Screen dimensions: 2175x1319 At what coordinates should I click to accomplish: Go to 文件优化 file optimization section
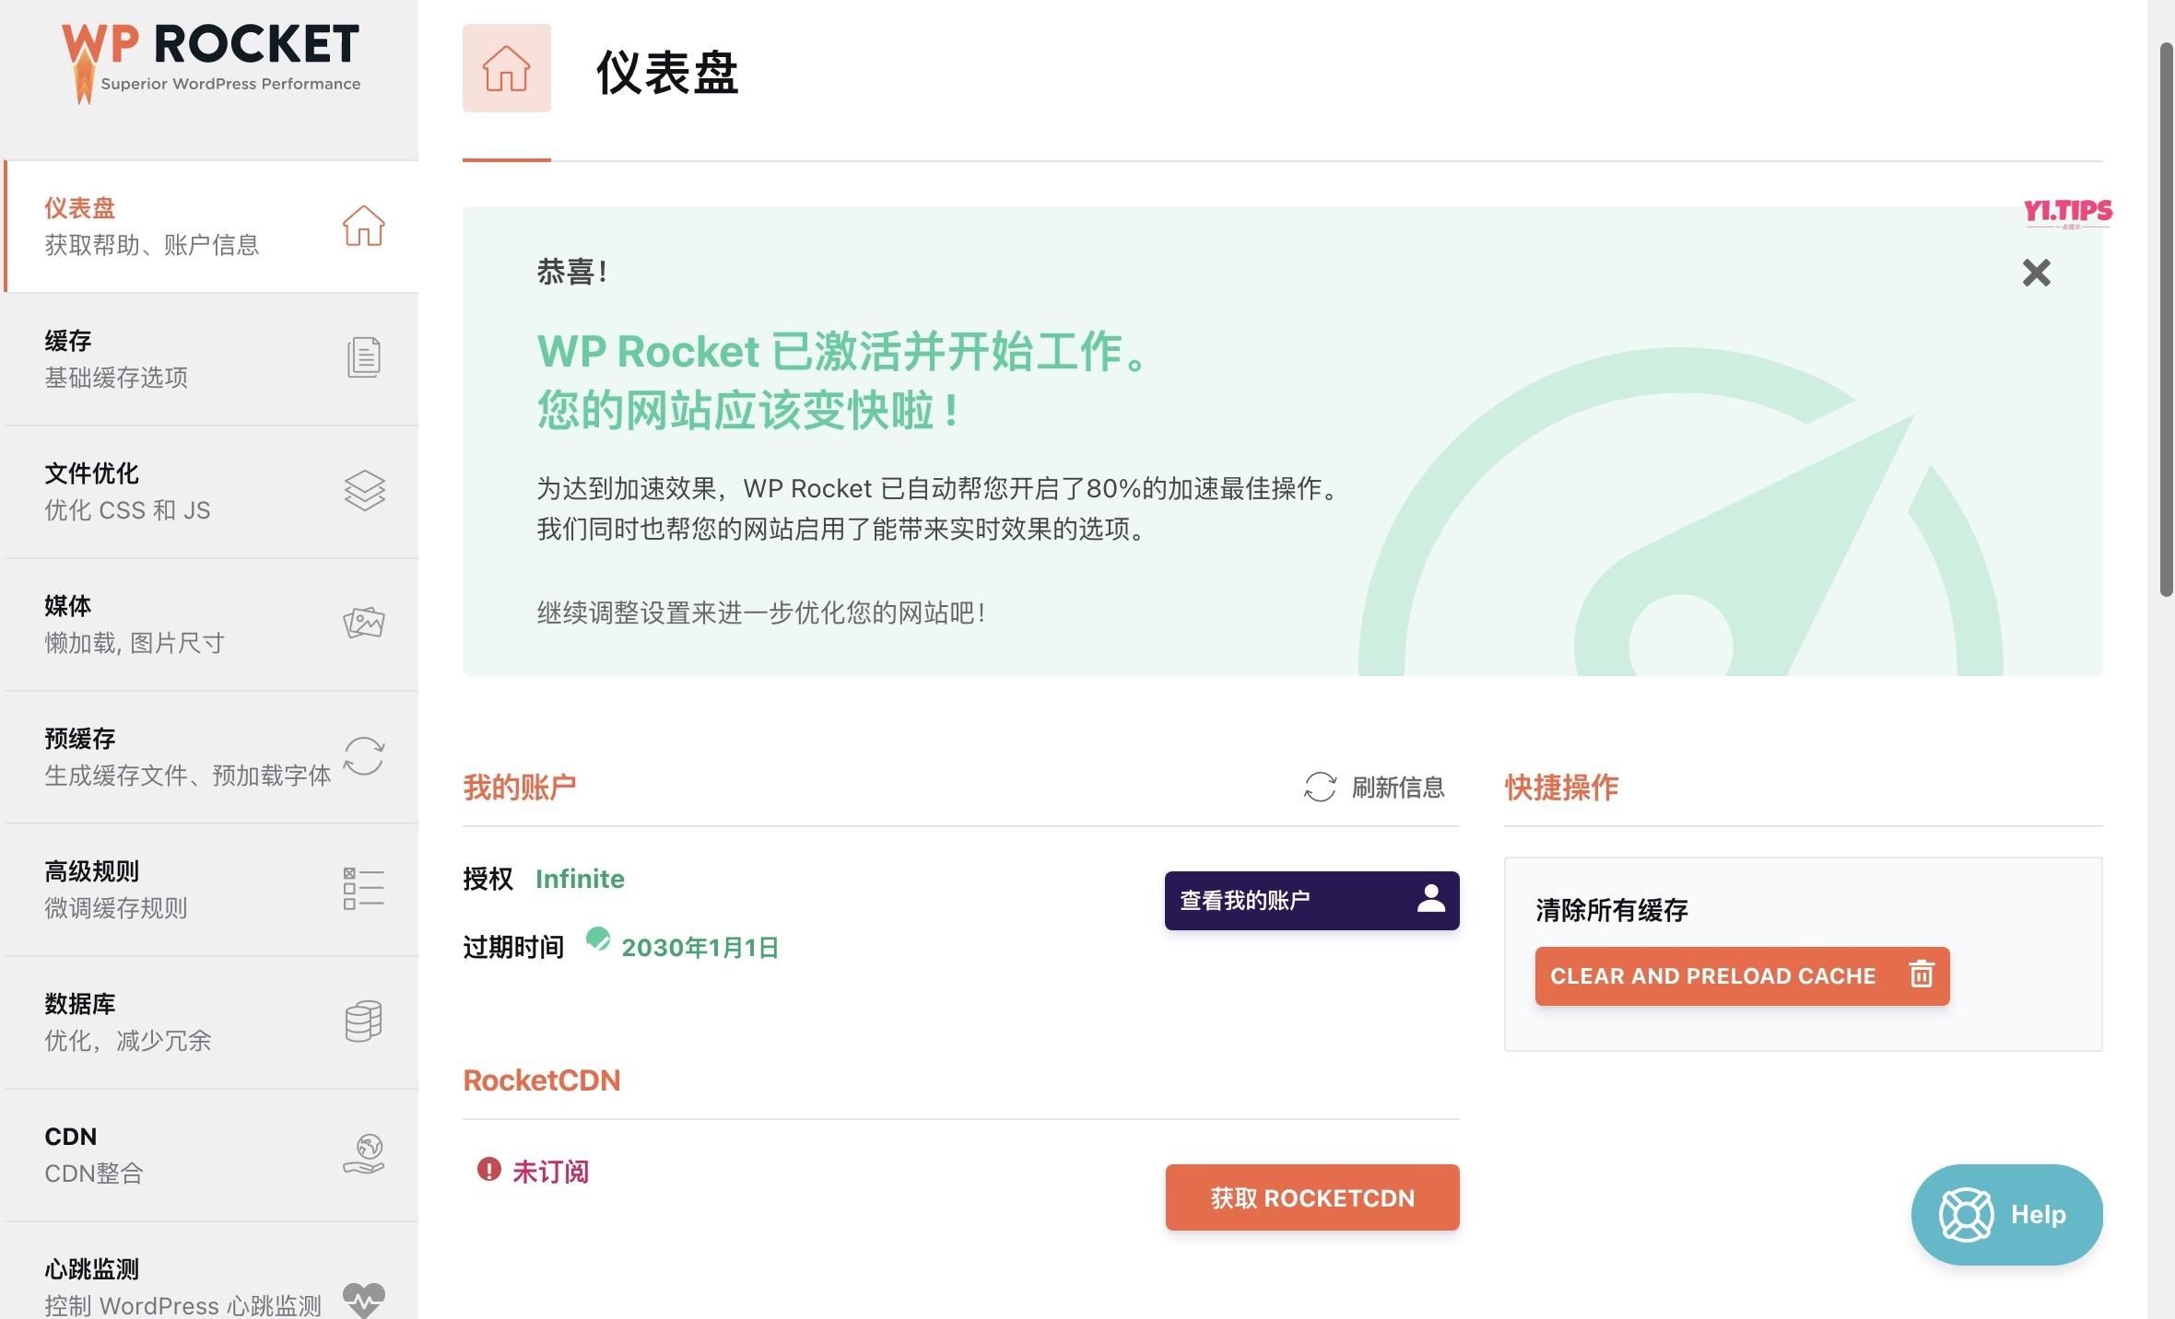[x=211, y=492]
